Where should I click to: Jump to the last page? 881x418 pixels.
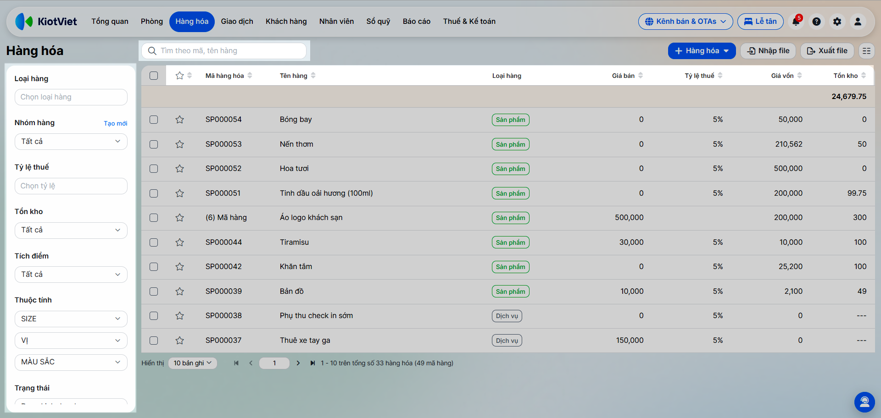click(312, 363)
